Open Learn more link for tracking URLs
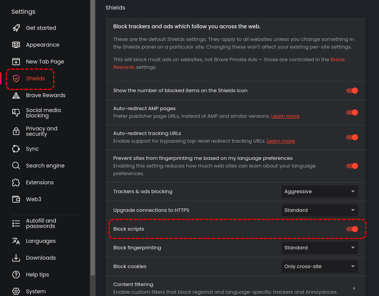379x296 pixels. coord(281,141)
